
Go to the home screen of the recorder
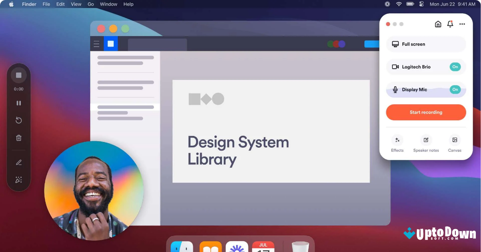(438, 24)
